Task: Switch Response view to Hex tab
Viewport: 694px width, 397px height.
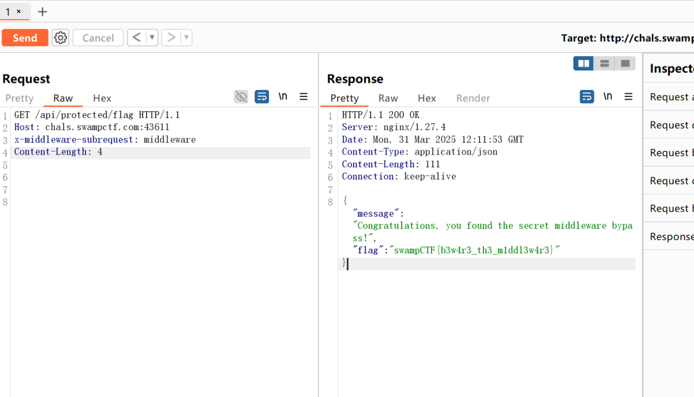Action: tap(427, 98)
